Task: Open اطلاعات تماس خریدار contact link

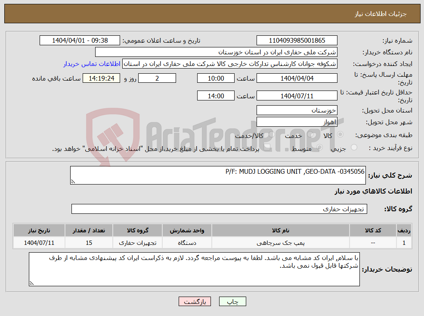Action: [92, 64]
